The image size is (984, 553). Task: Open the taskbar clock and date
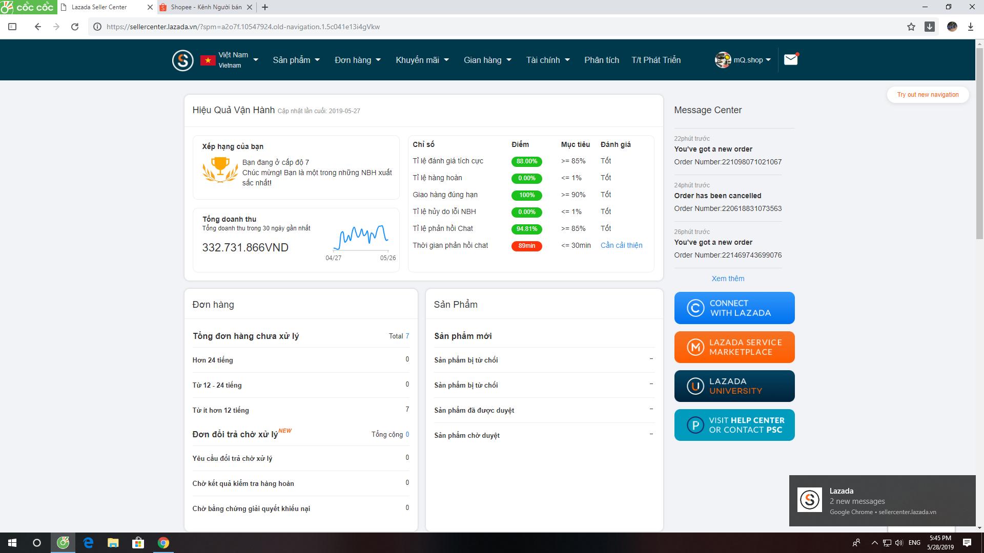point(940,543)
